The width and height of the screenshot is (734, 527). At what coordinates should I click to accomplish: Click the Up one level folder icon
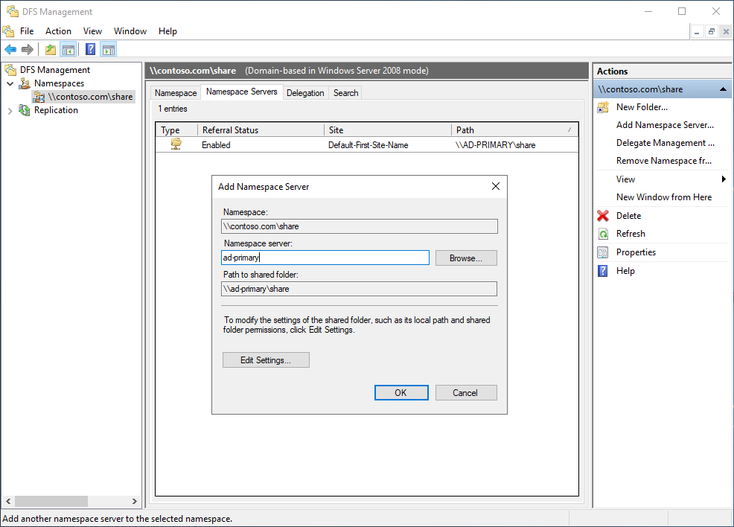(51, 49)
